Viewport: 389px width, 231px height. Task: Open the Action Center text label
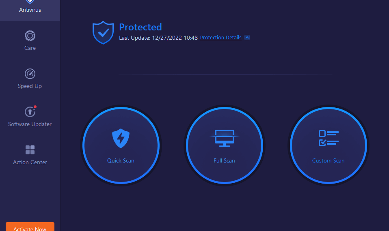click(30, 162)
